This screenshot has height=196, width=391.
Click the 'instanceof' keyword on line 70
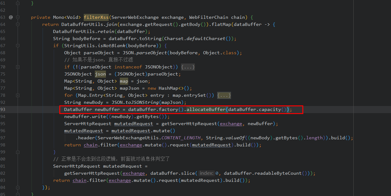coord(128,67)
